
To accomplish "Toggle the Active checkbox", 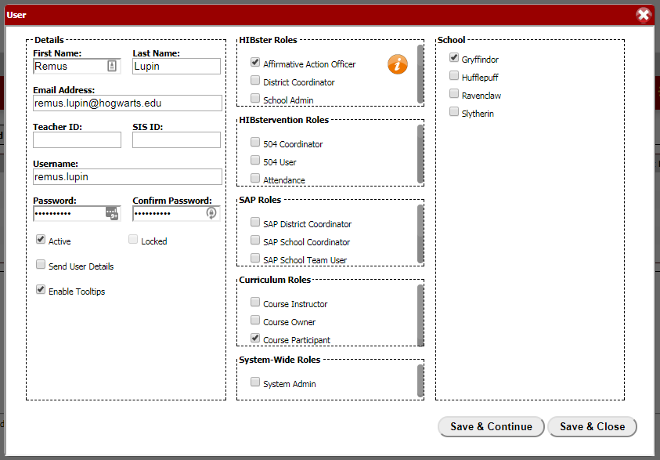I will pos(41,239).
